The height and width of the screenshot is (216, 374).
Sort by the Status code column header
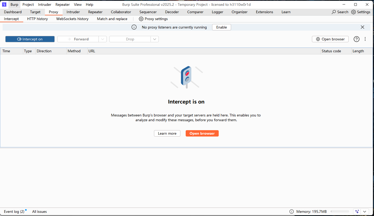[336, 51]
